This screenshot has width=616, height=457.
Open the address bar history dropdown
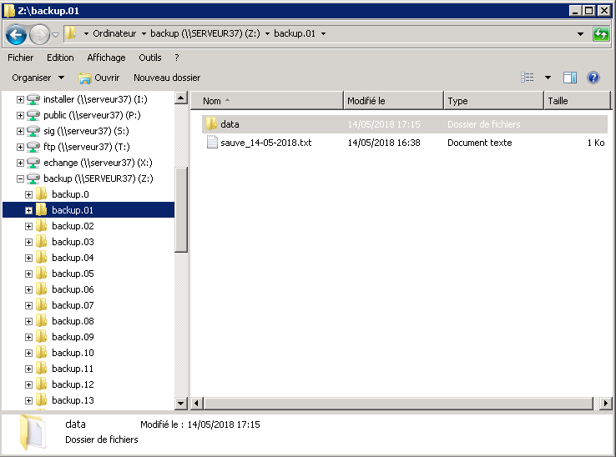(580, 34)
